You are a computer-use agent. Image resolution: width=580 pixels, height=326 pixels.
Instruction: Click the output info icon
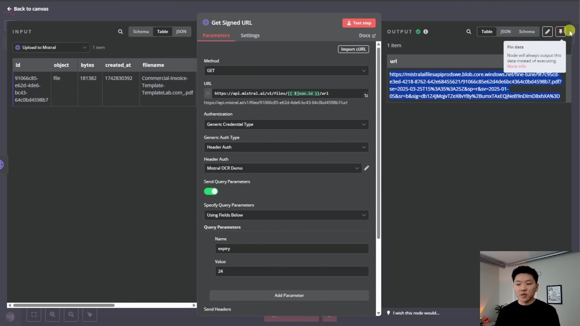pos(426,31)
